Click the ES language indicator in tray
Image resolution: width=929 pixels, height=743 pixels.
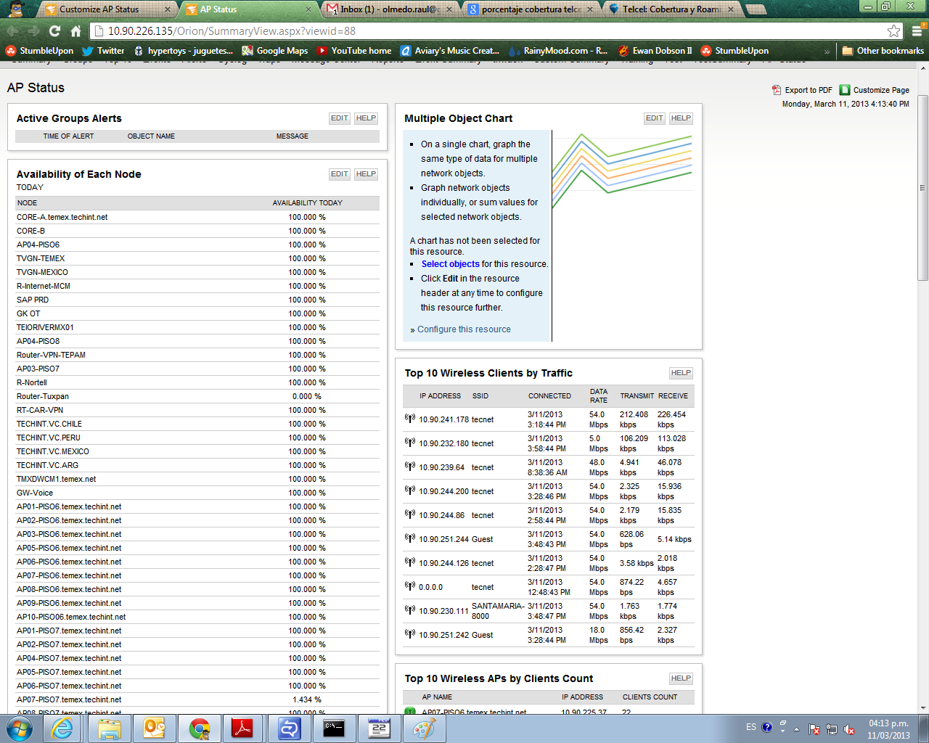[x=751, y=727]
